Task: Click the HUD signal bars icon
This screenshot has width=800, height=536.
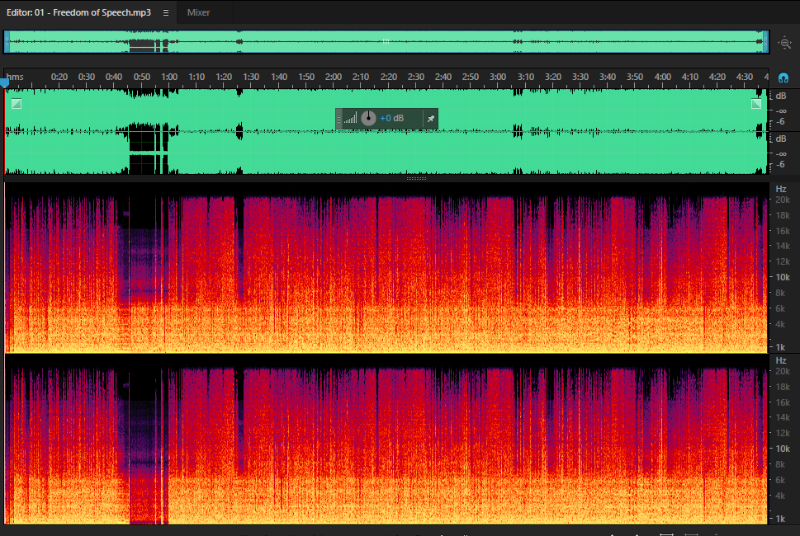Action: point(350,119)
